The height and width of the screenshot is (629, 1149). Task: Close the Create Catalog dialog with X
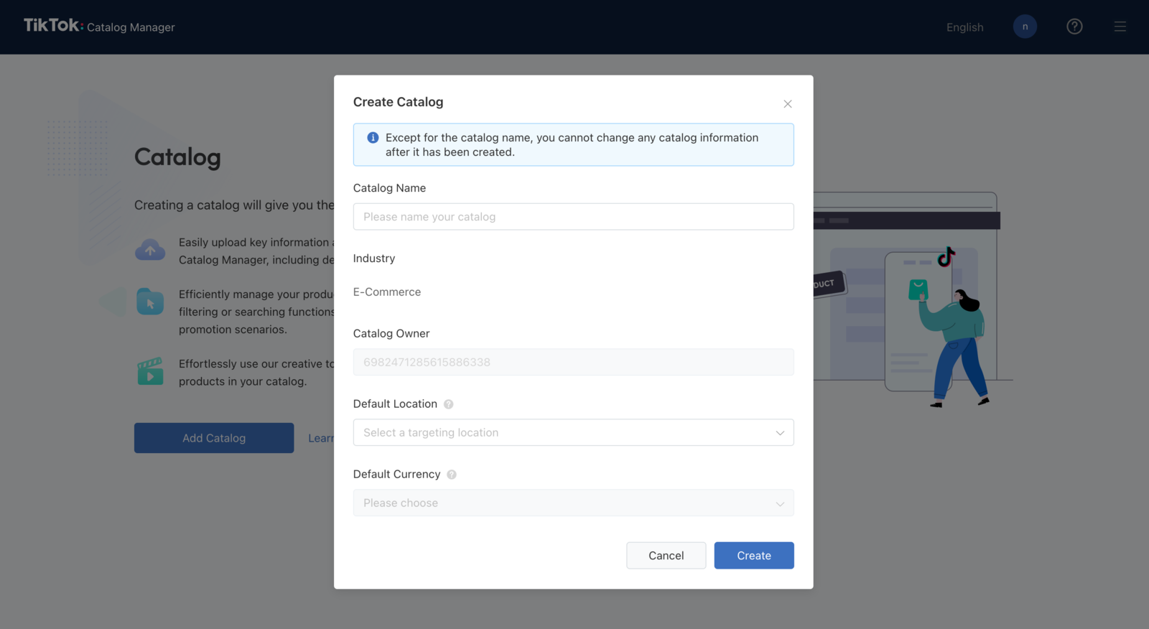point(788,104)
